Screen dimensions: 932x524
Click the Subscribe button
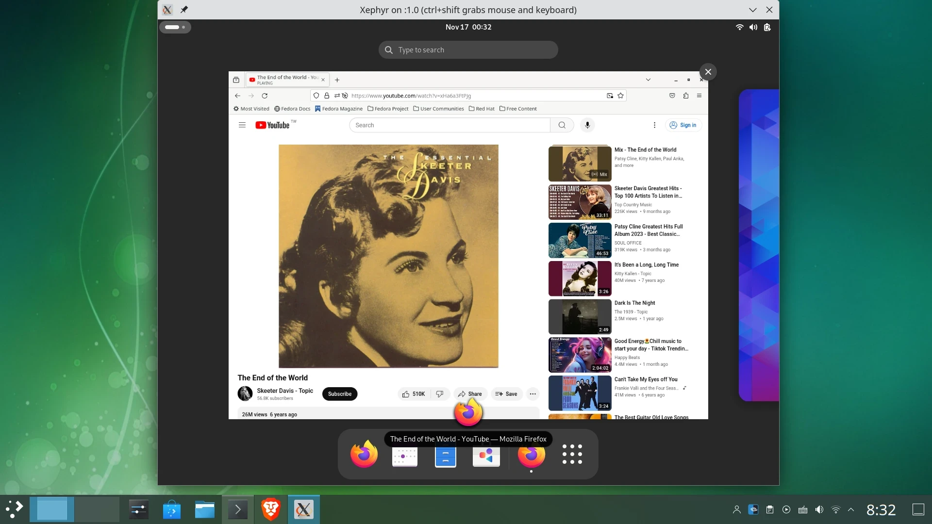(x=339, y=394)
